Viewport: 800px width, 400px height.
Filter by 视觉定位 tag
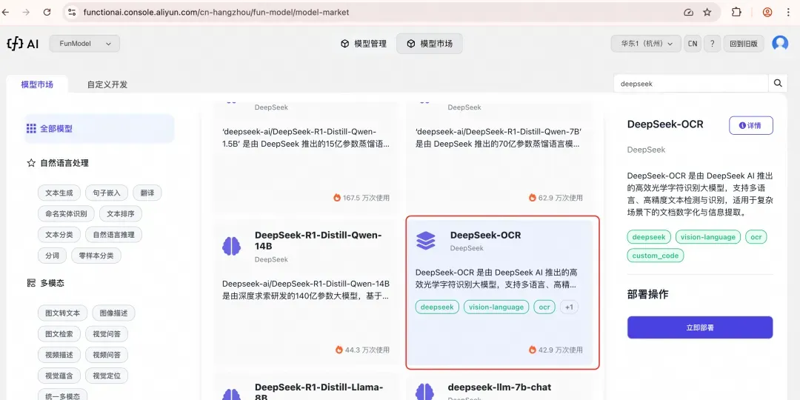[107, 376]
